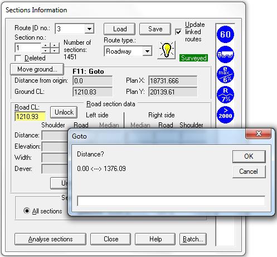Image resolution: width=277 pixels, height=257 pixels.
Task: Click the R 7% gradient icon
Action: click(x=225, y=94)
